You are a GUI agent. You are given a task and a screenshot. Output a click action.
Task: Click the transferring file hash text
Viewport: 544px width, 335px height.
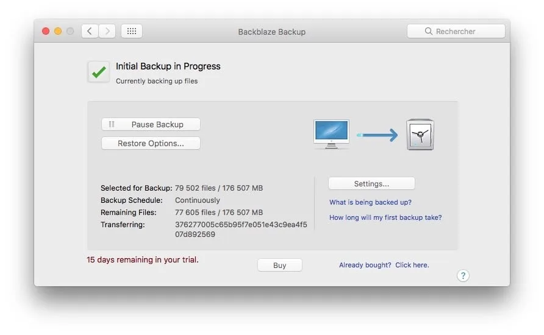tap(241, 230)
